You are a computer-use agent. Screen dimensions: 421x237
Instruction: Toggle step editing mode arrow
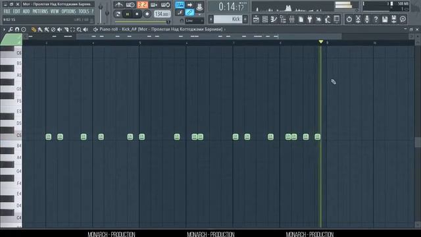pyautogui.click(x=189, y=5)
